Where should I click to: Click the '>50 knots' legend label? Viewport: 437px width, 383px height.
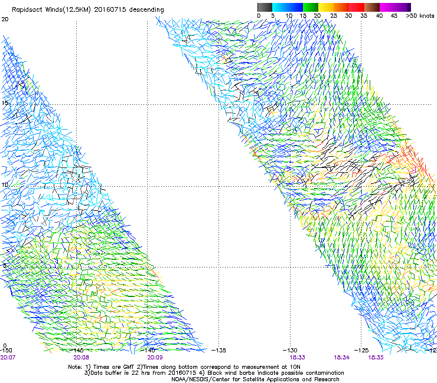(x=420, y=16)
